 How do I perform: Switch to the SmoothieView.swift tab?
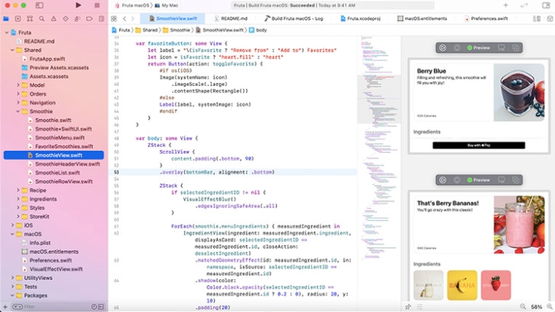pos(173,18)
